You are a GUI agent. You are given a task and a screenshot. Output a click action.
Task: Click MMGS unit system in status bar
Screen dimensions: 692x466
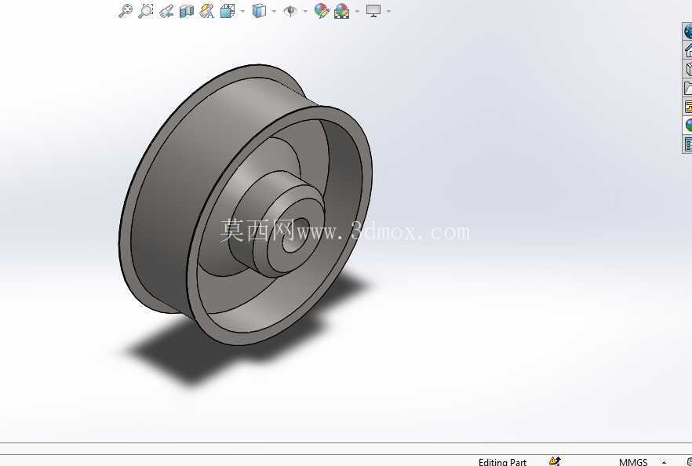click(x=633, y=462)
